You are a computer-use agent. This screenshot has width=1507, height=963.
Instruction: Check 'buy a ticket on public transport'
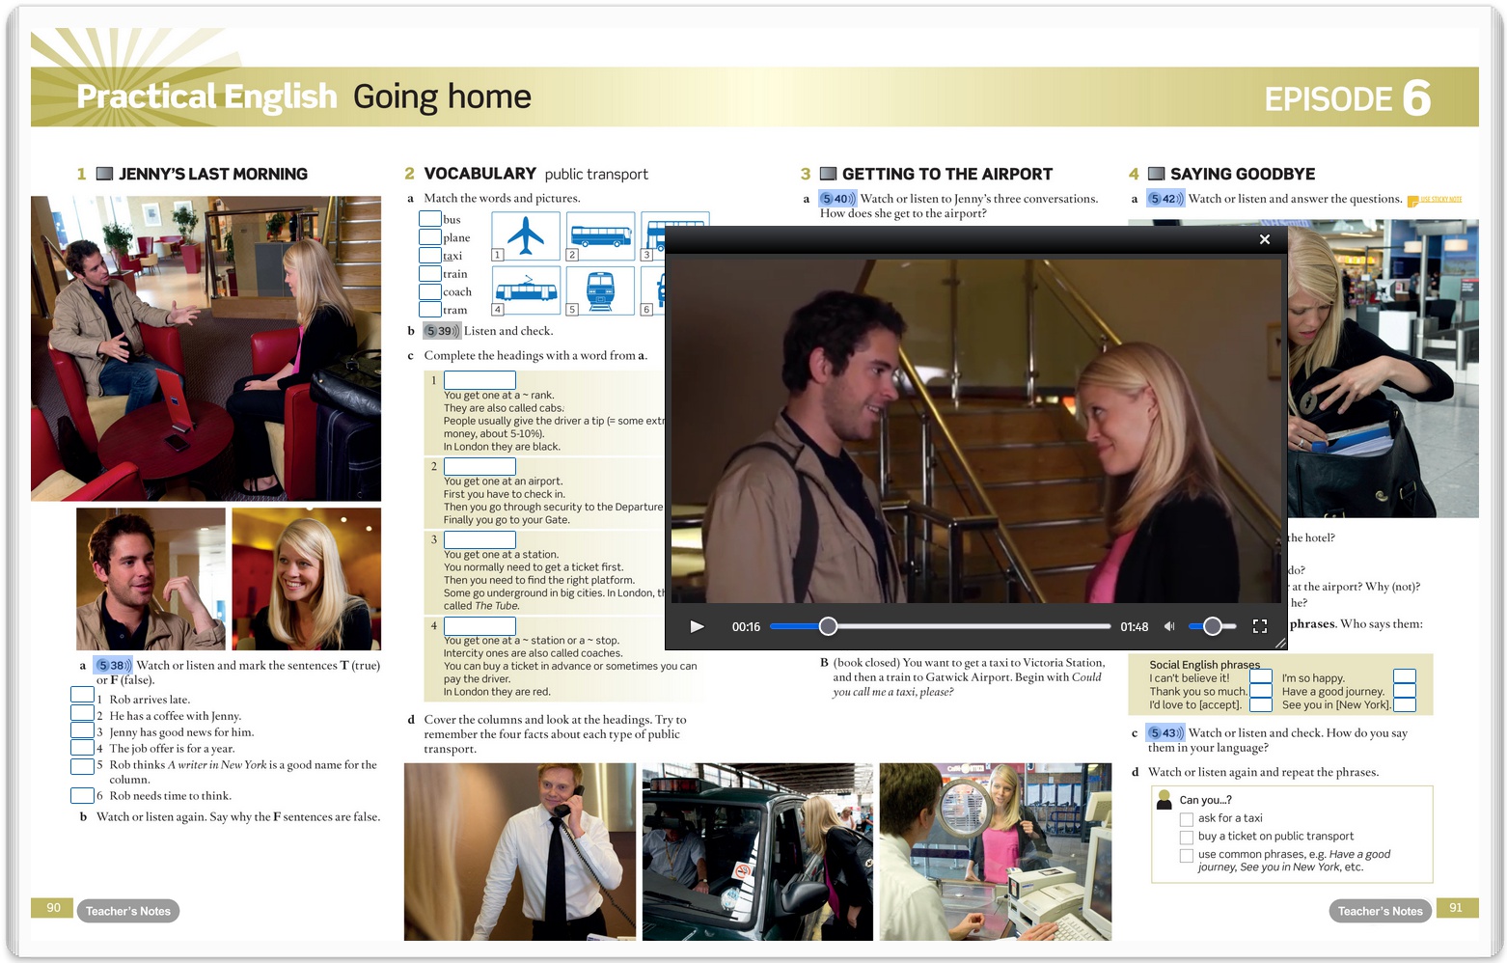coord(1187,837)
